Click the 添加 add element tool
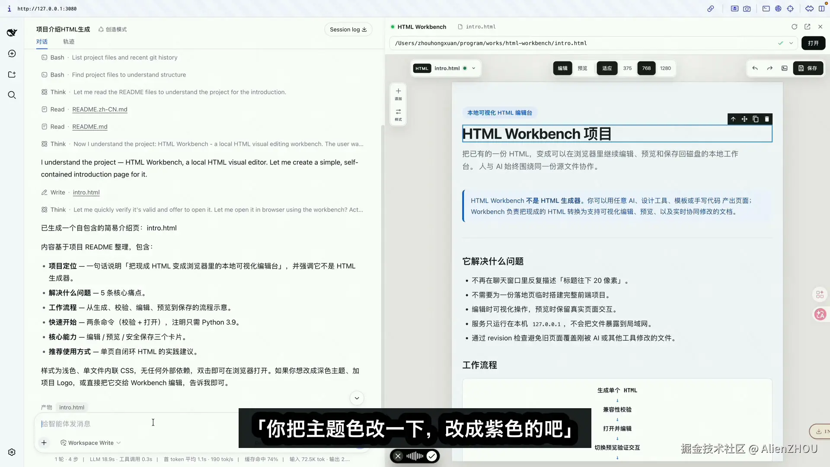This screenshot has height=467, width=830. (399, 94)
